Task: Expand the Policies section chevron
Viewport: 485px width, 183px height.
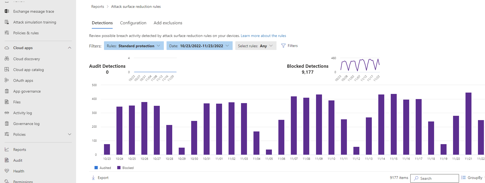Action: click(70, 134)
